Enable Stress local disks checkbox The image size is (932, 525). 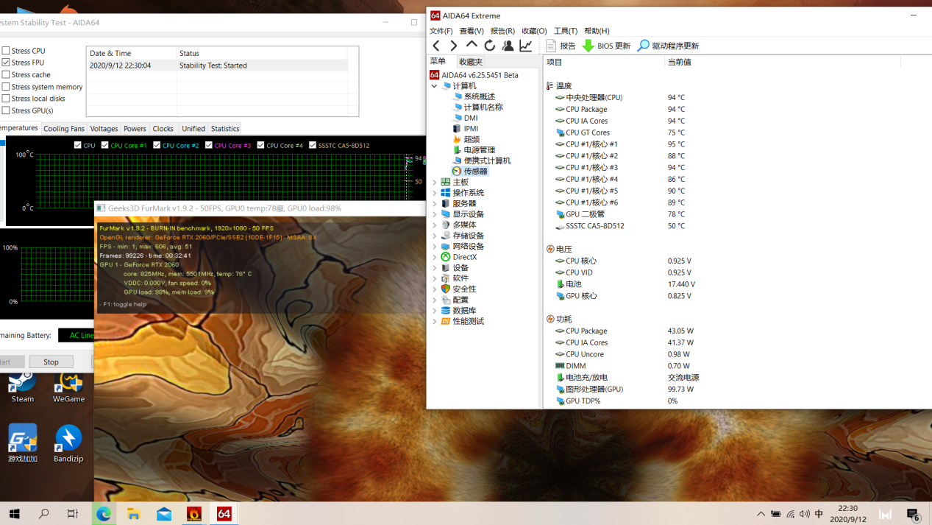coord(6,99)
